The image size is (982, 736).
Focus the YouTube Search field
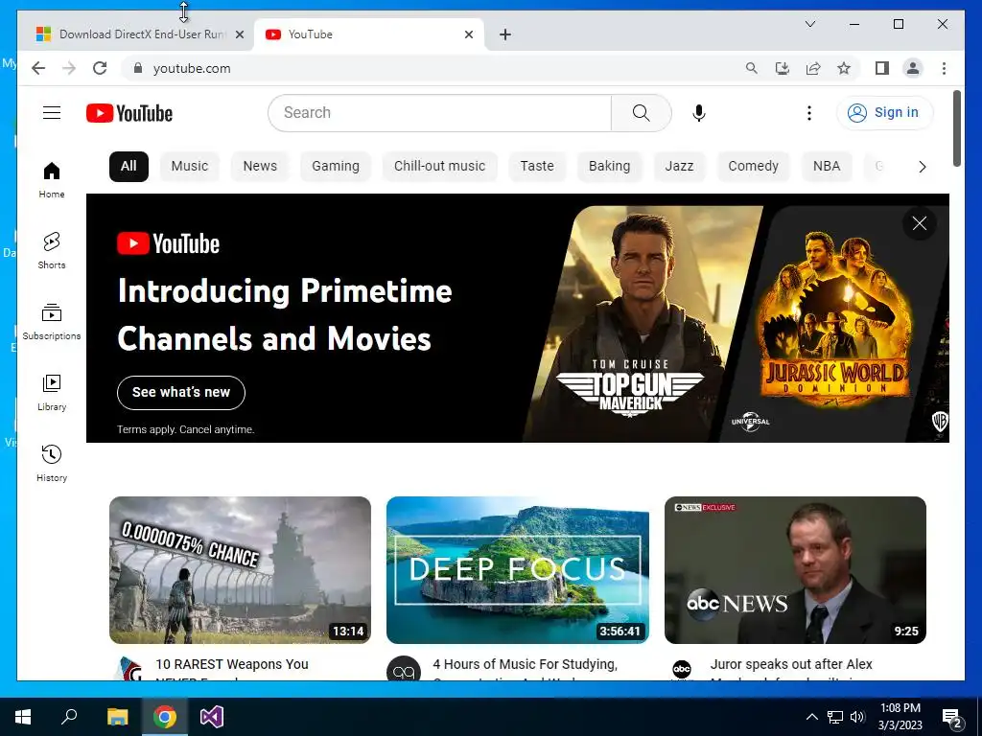coord(439,113)
